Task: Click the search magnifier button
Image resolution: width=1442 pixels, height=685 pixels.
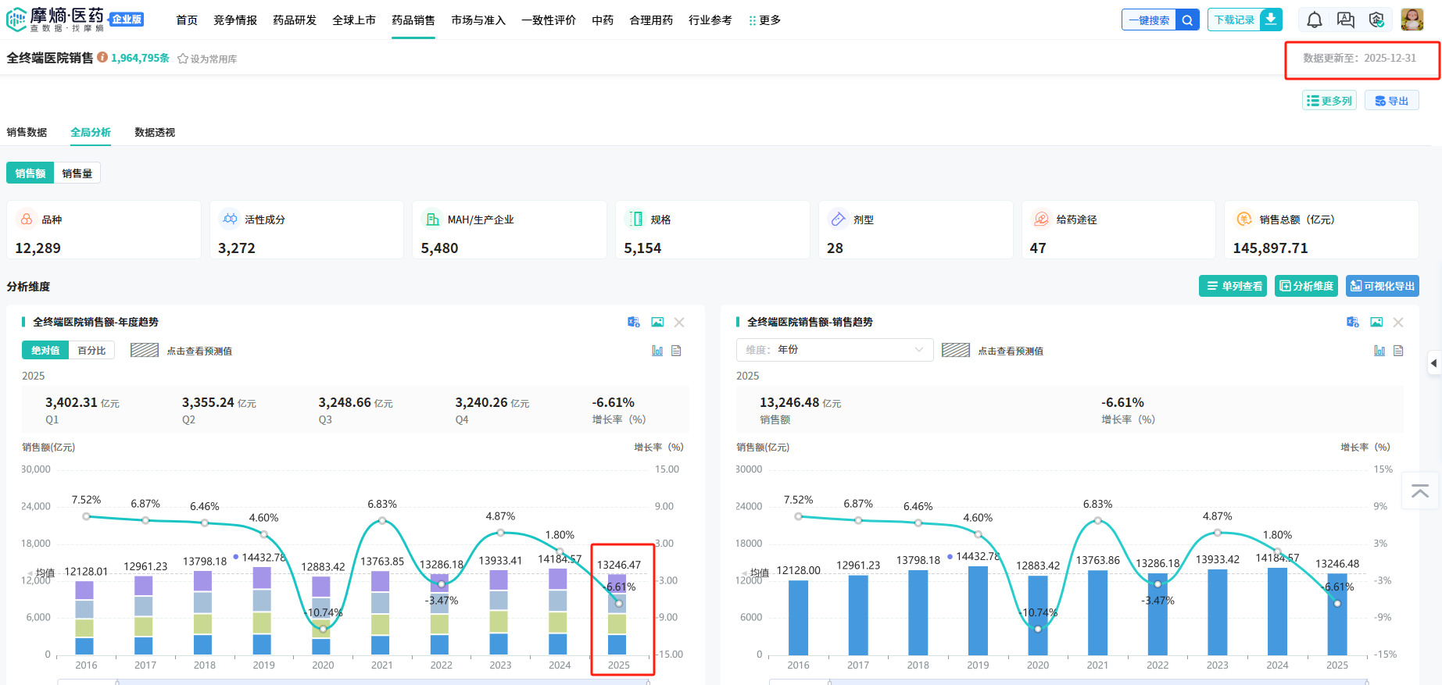Action: (x=1187, y=20)
